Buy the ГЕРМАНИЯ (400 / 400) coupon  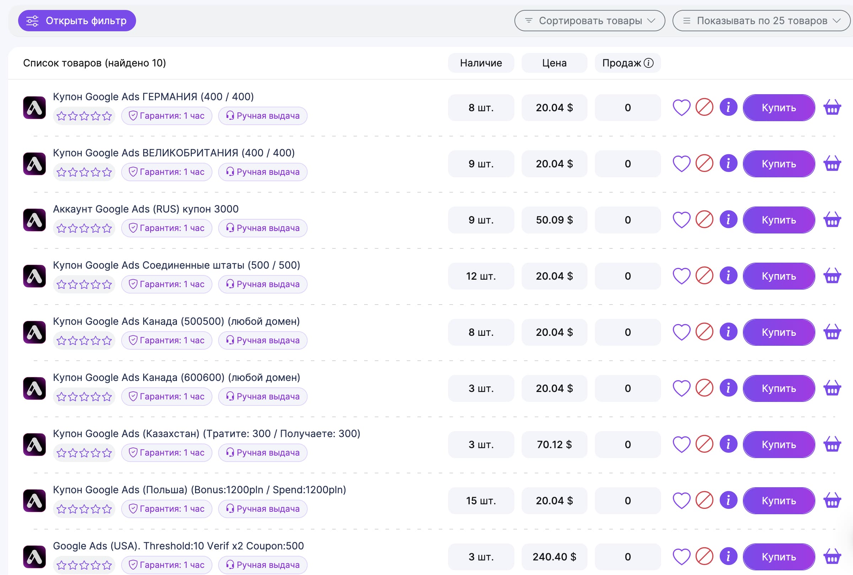(779, 108)
